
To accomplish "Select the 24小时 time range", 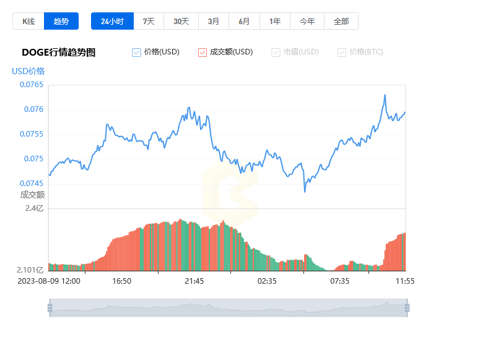I will [x=113, y=21].
